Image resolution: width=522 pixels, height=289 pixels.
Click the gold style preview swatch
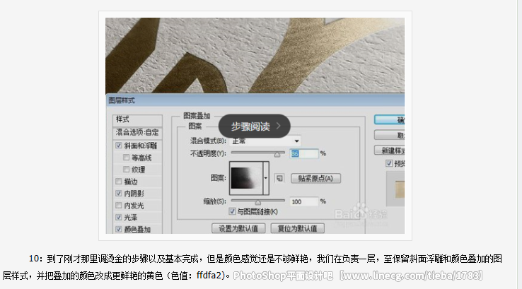click(400, 189)
